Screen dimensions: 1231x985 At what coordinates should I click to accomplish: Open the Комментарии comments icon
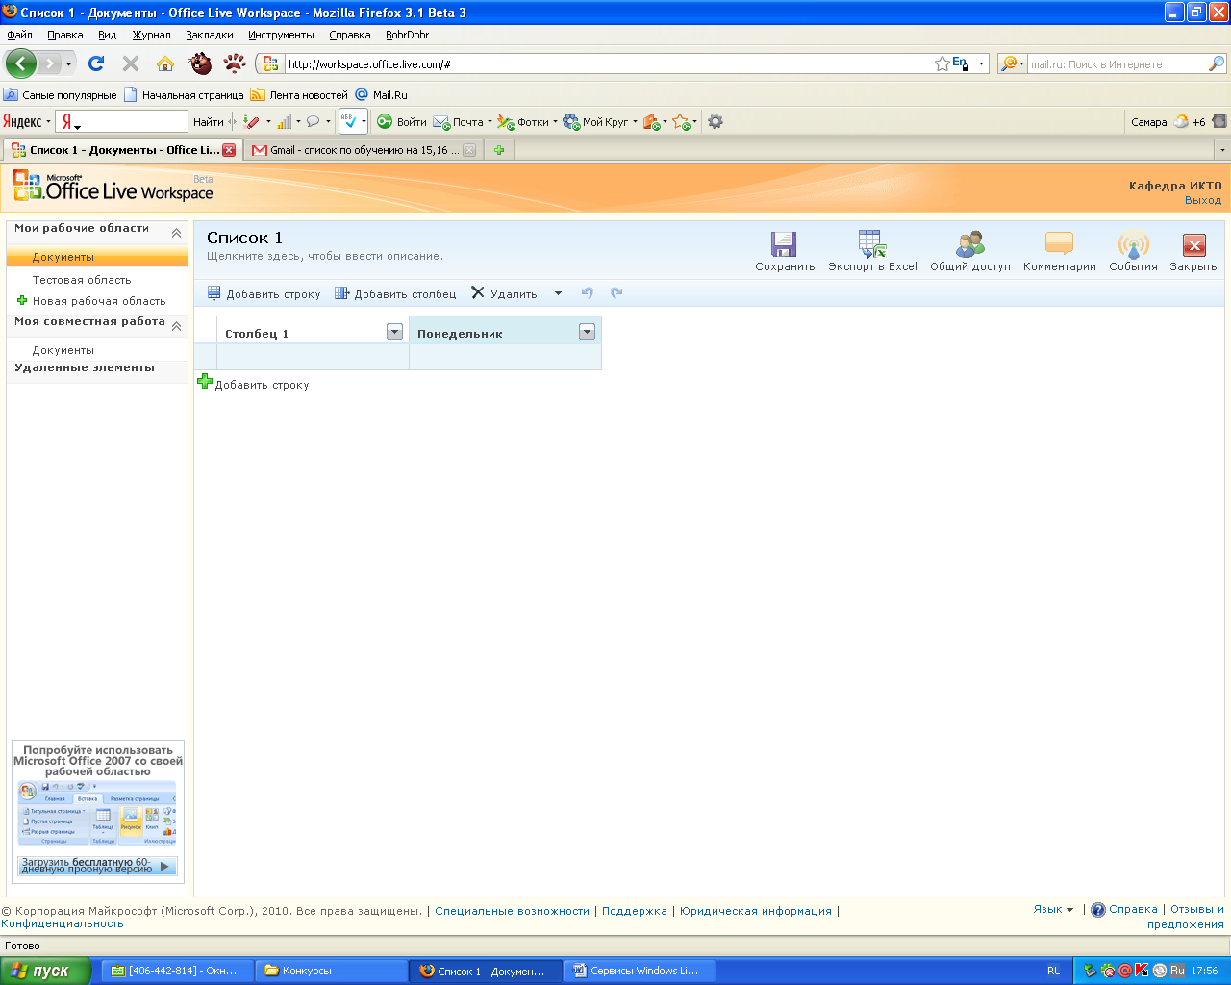click(1059, 243)
